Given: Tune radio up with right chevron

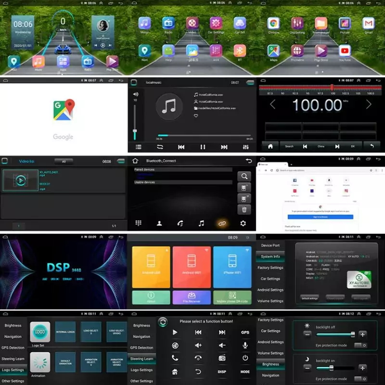Looking at the screenshot, I should tap(369, 104).
